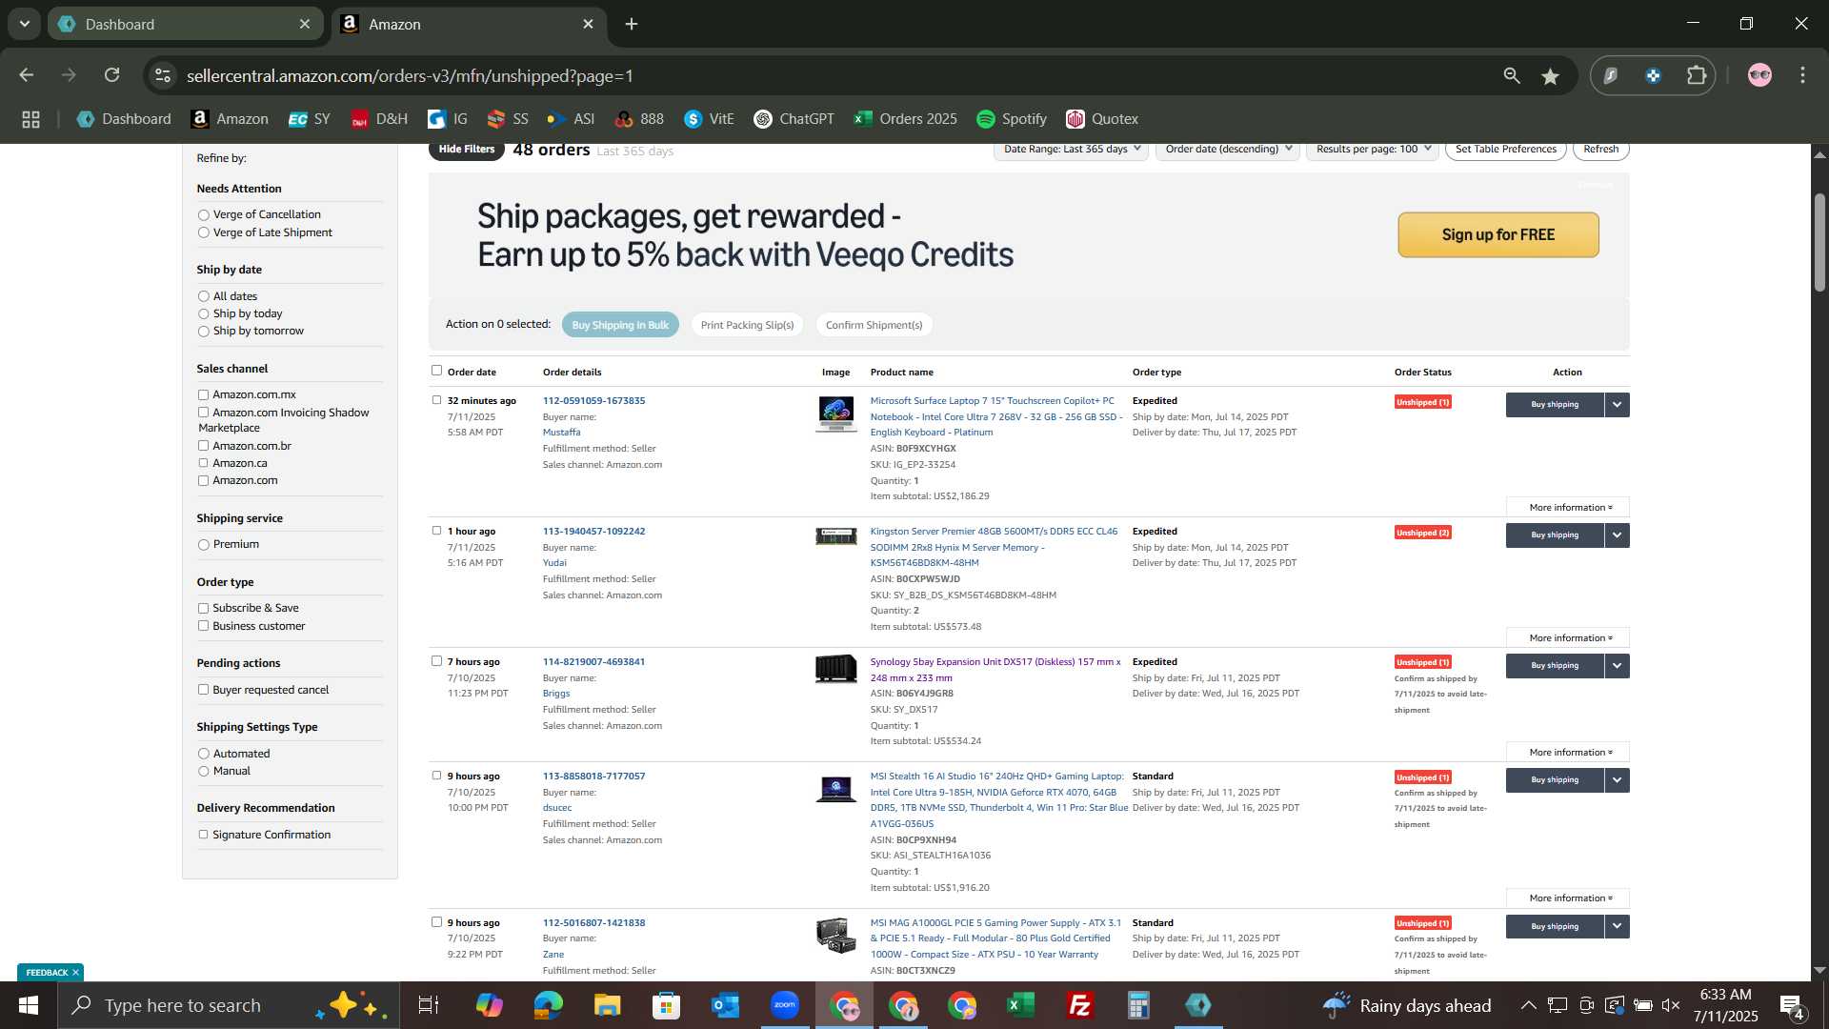Click Set Table Preferences button
The height and width of the screenshot is (1029, 1829).
[1505, 150]
